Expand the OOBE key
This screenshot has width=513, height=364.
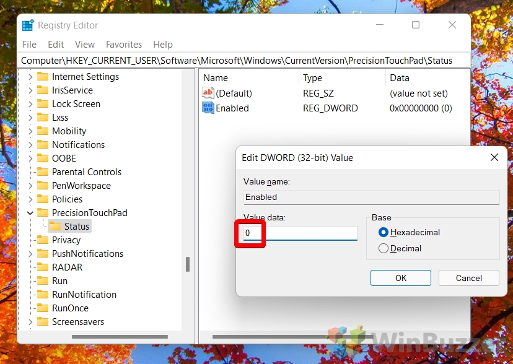(30, 158)
